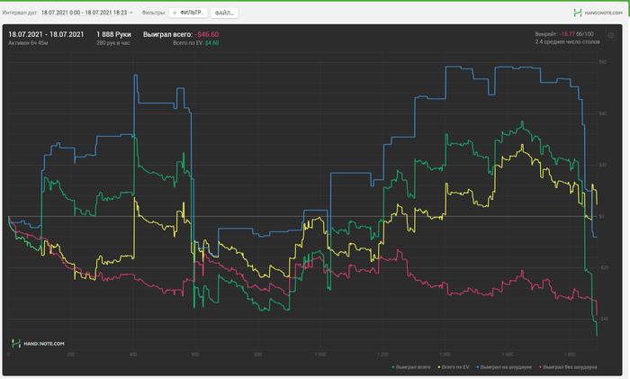Click the Активен 6ч 45м text
This screenshot has width=630, height=379.
click(x=28, y=43)
